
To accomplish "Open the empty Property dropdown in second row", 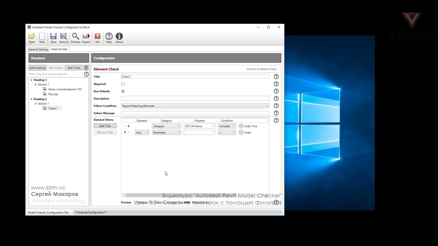I will pos(199,133).
